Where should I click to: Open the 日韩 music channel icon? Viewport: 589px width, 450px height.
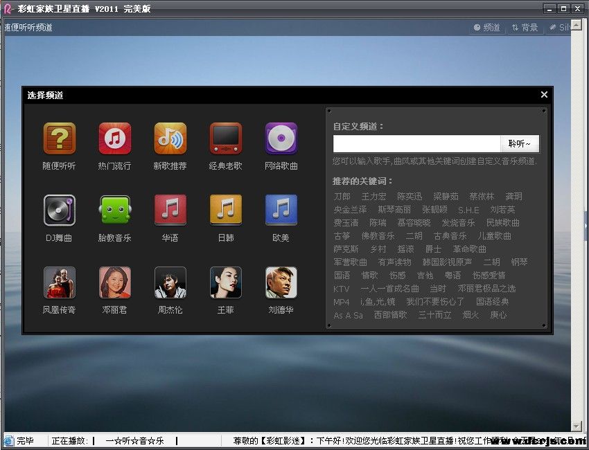pos(226,210)
